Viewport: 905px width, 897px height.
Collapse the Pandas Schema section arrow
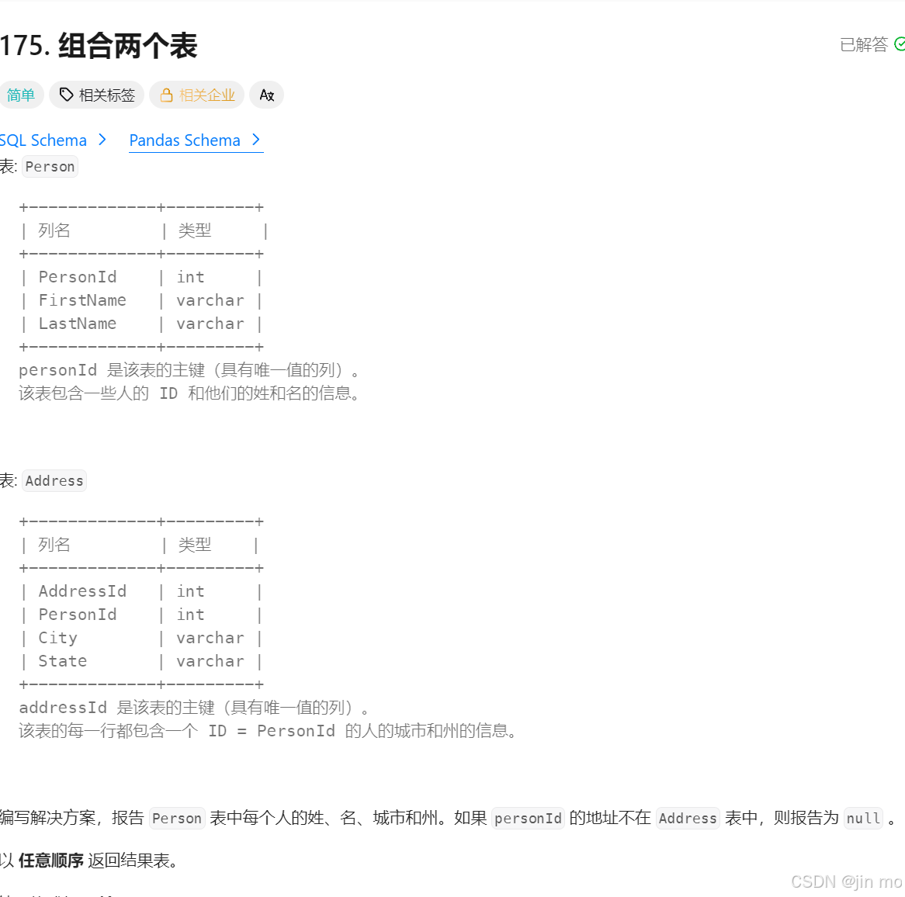point(255,140)
